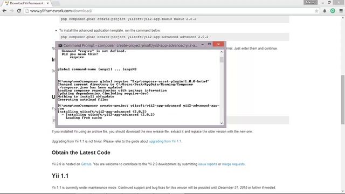This screenshot has width=345, height=194.
Task: Close the Command Prompt window
Action: point(218,44)
